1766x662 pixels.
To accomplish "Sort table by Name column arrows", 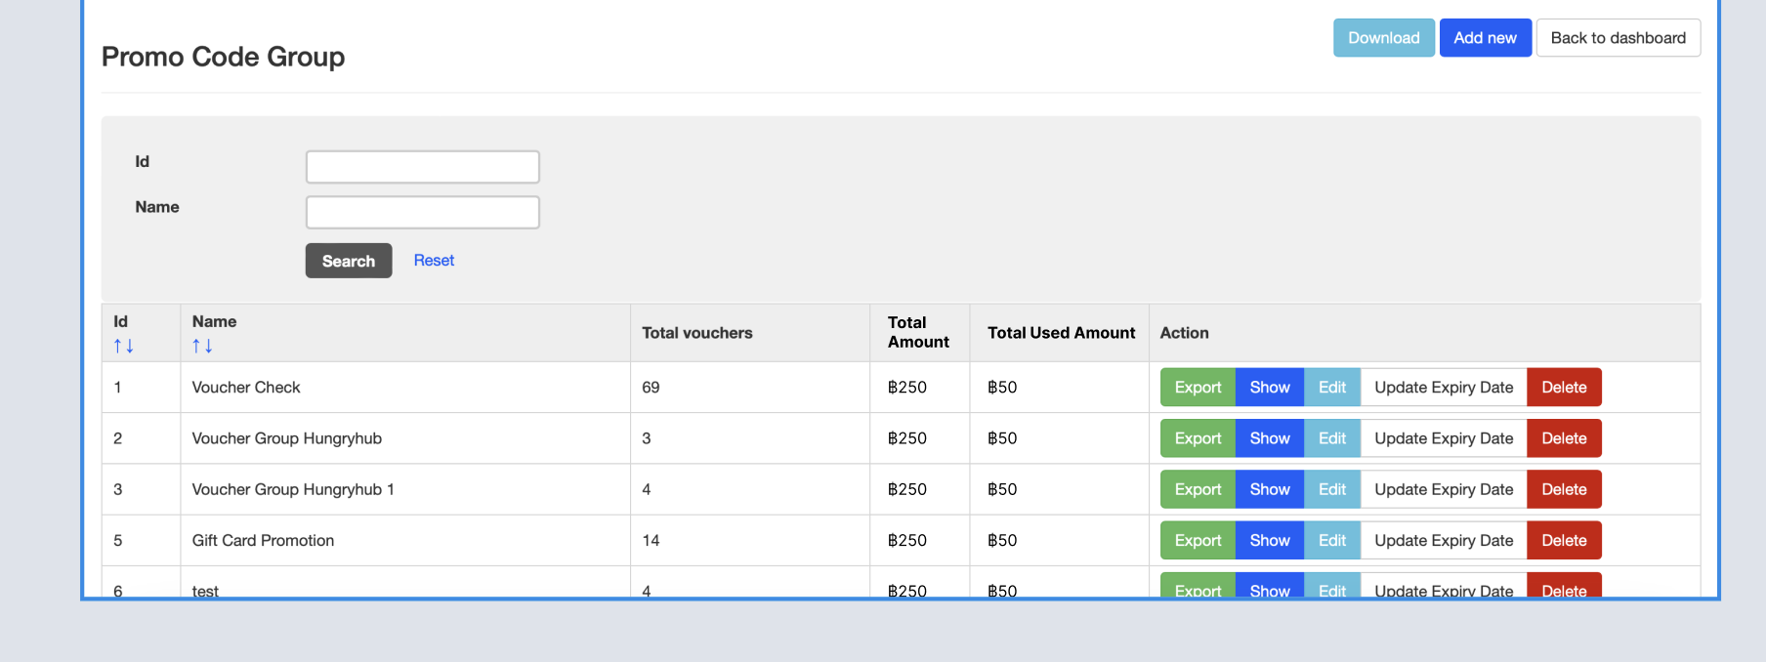I will [202, 346].
